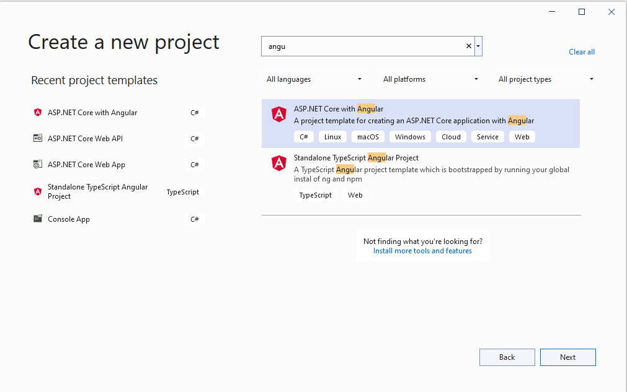Viewport: 627px width, 392px height.
Task: Click the Cloud tag
Action: (451, 137)
